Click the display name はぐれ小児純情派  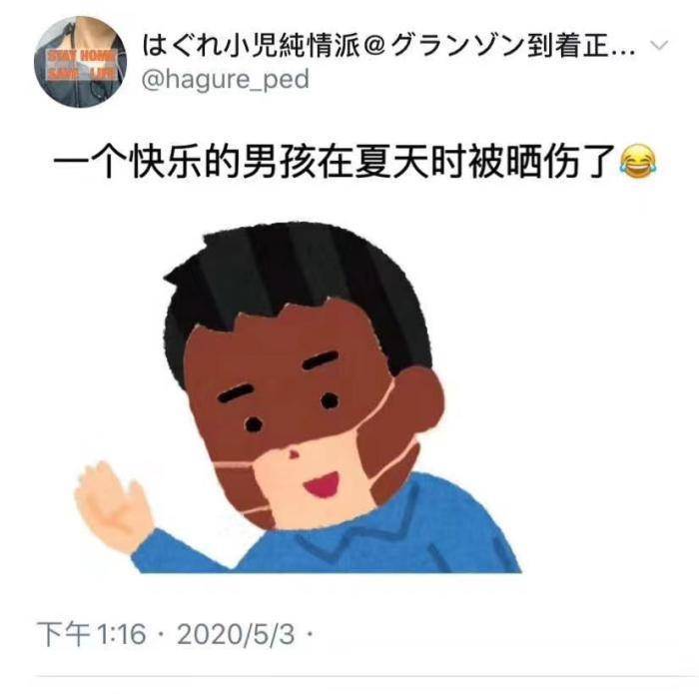tap(251, 46)
